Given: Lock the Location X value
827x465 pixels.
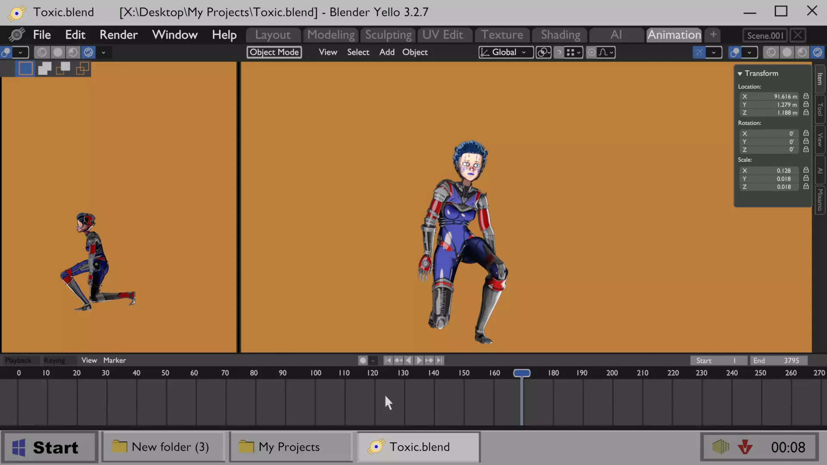Looking at the screenshot, I should coord(806,96).
